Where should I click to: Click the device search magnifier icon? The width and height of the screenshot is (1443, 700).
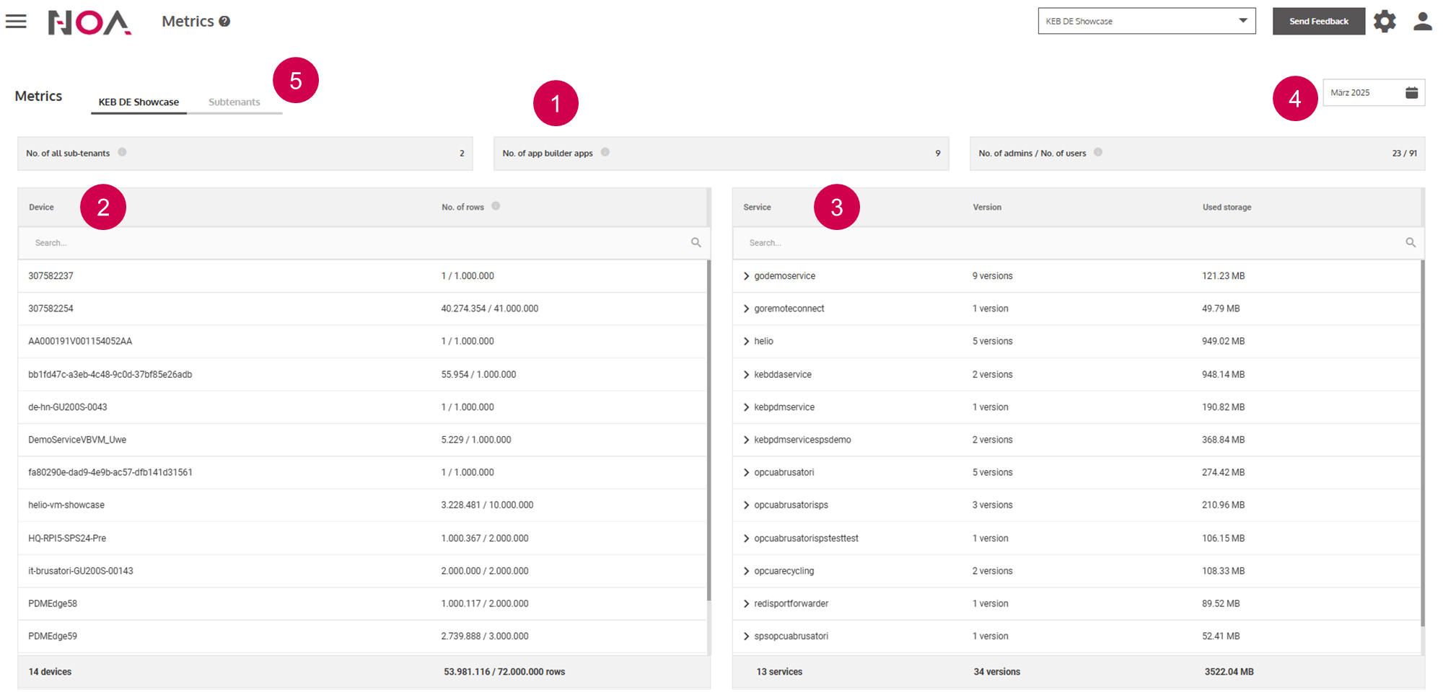[696, 243]
